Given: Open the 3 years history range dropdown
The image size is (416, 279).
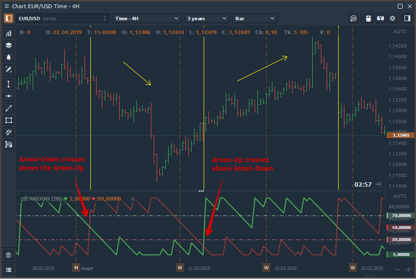Looking at the screenshot, I should pyautogui.click(x=207, y=18).
